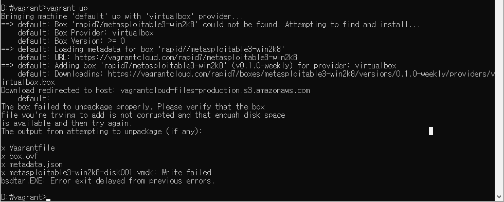Viewport: 504px width, 202px height.
Task: Click 'Loading metadata for box' line
Action: tap(143, 49)
